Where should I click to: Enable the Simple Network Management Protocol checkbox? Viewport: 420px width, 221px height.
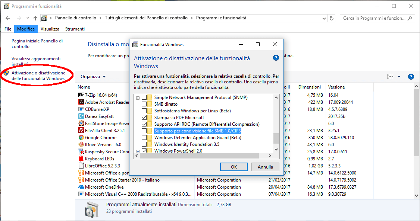coord(144,97)
